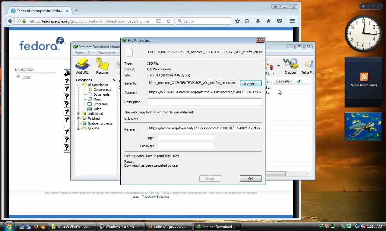This screenshot has width=386, height=231.
Task: Close the Categories panel with its X
Action: (114, 80)
